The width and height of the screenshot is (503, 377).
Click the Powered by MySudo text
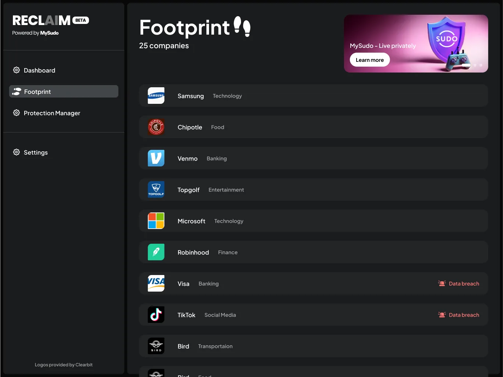[x=35, y=33]
